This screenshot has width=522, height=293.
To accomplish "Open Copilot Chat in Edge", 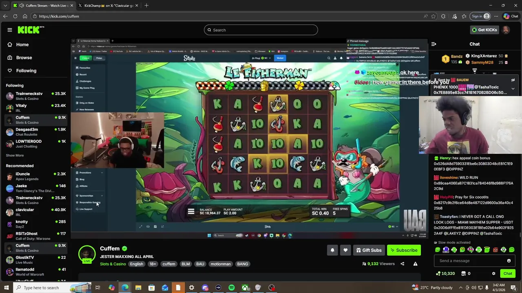I will [511, 16].
